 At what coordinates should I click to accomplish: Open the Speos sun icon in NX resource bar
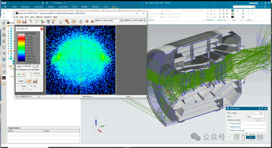[4, 78]
